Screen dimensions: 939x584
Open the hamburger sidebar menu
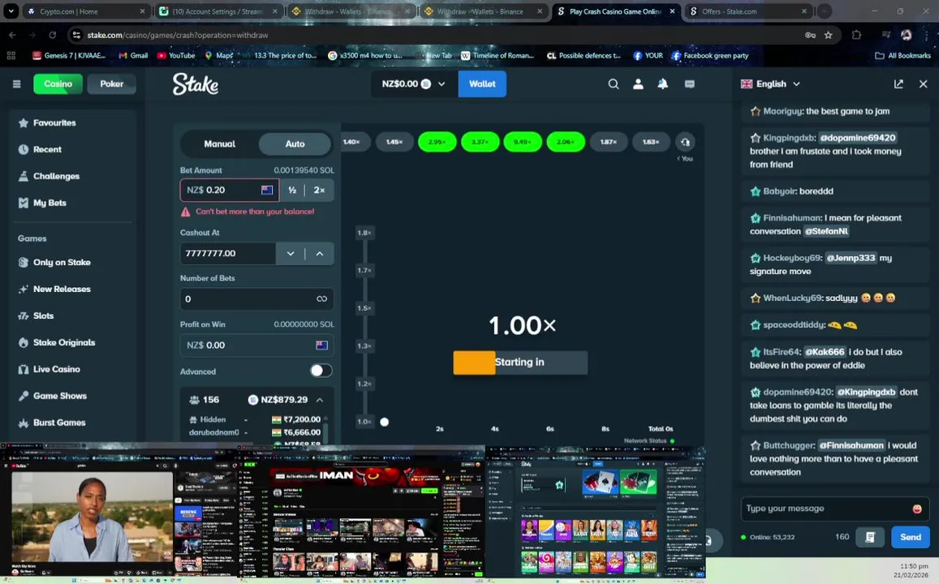coord(17,84)
